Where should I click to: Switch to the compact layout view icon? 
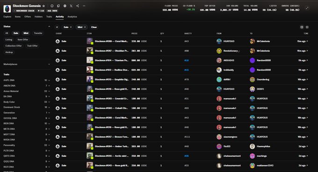[x=307, y=27]
